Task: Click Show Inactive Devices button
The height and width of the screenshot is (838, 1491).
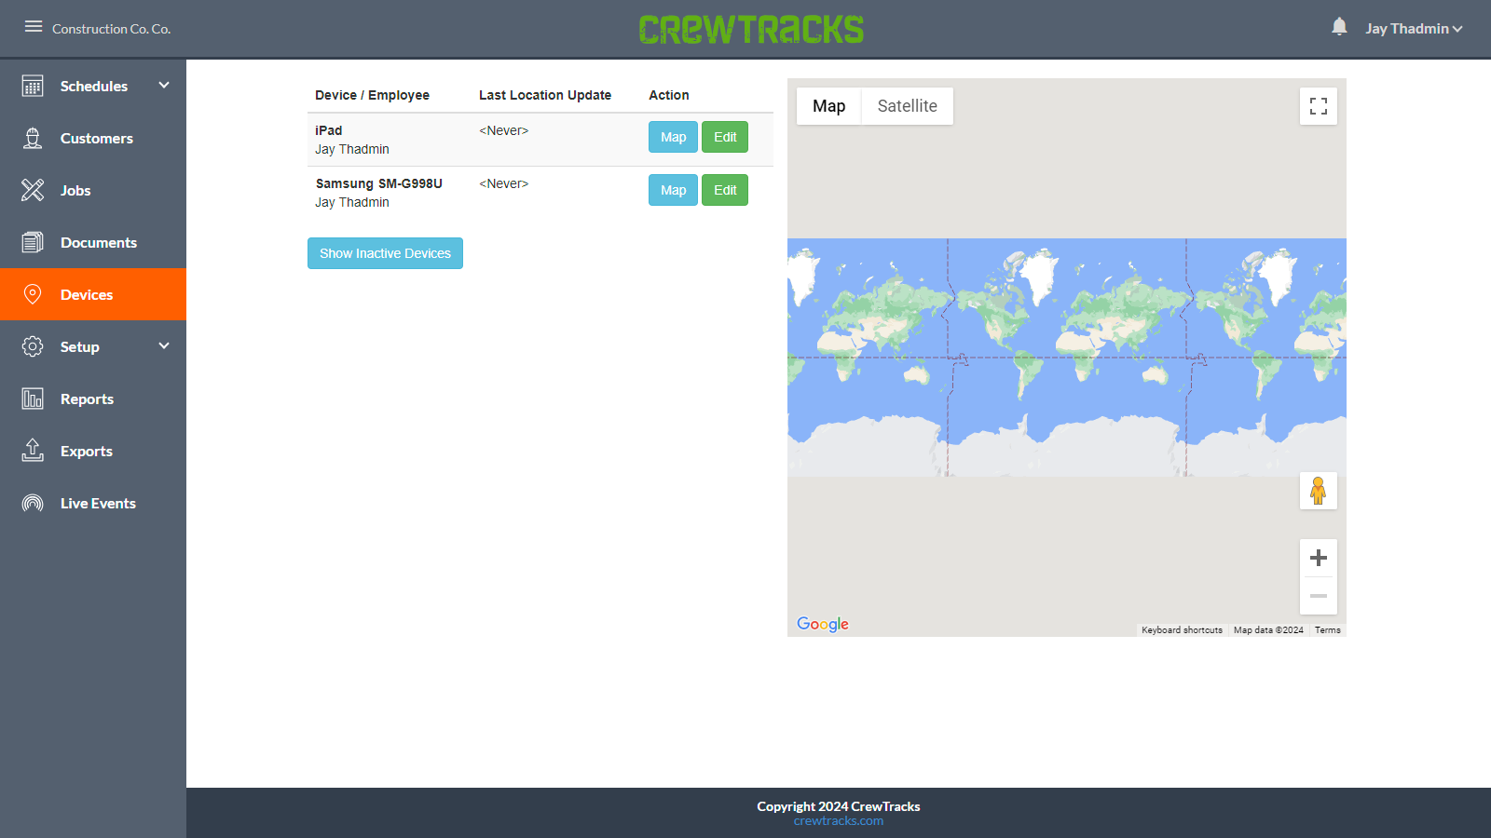Action: (x=385, y=253)
